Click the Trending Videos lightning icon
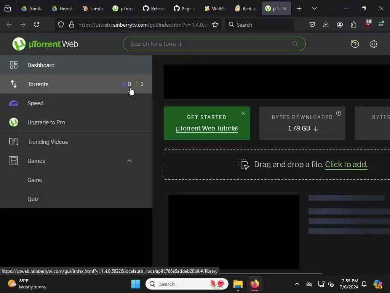The height and width of the screenshot is (293, 390). pos(14,142)
